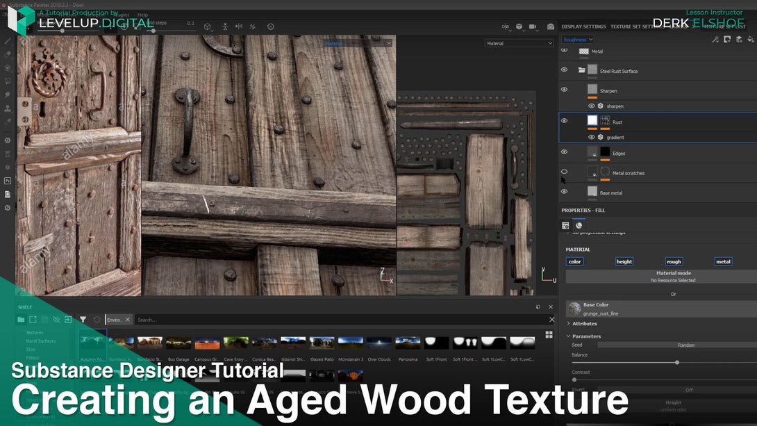This screenshot has height=426, width=757.
Task: Show the Metal scratches layer
Action: 564,172
